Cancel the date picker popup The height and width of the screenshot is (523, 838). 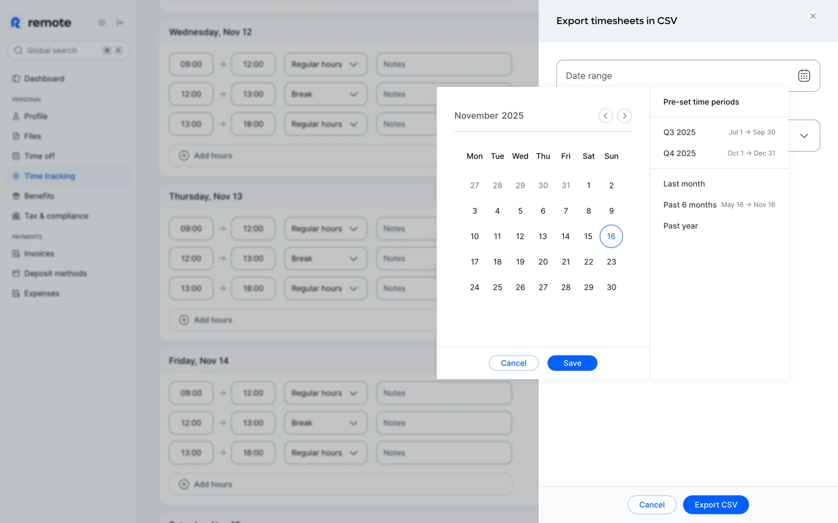coord(513,363)
